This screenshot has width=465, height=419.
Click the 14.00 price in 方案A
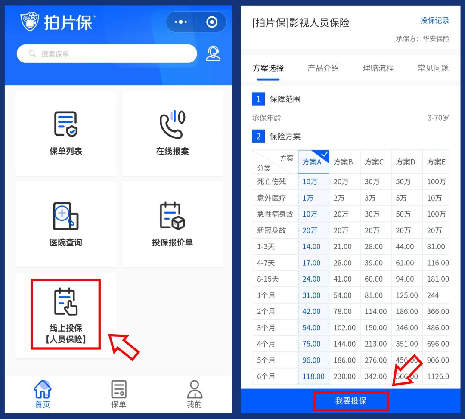click(311, 246)
